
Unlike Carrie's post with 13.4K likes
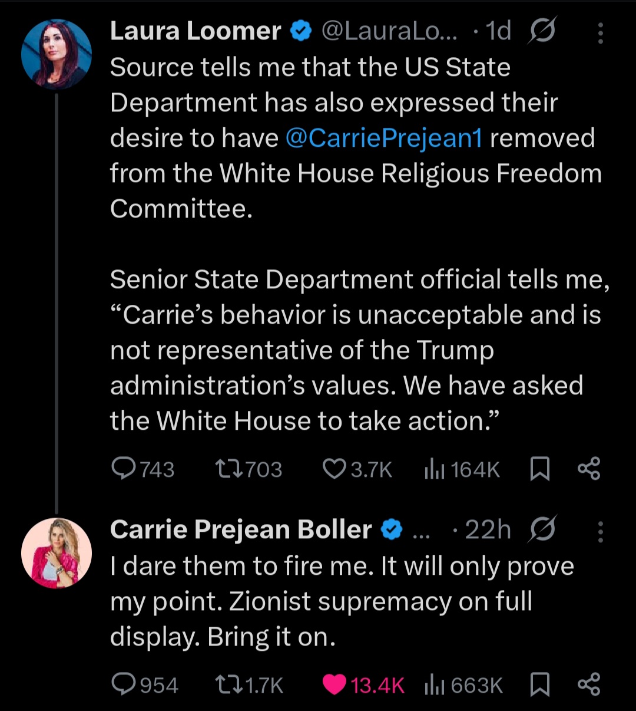(363, 685)
